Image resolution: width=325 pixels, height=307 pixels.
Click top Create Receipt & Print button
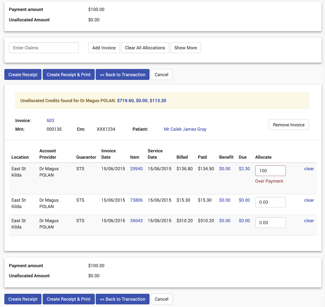point(69,74)
